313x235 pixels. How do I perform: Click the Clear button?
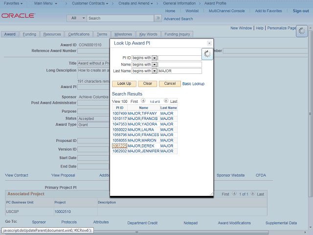point(147,84)
